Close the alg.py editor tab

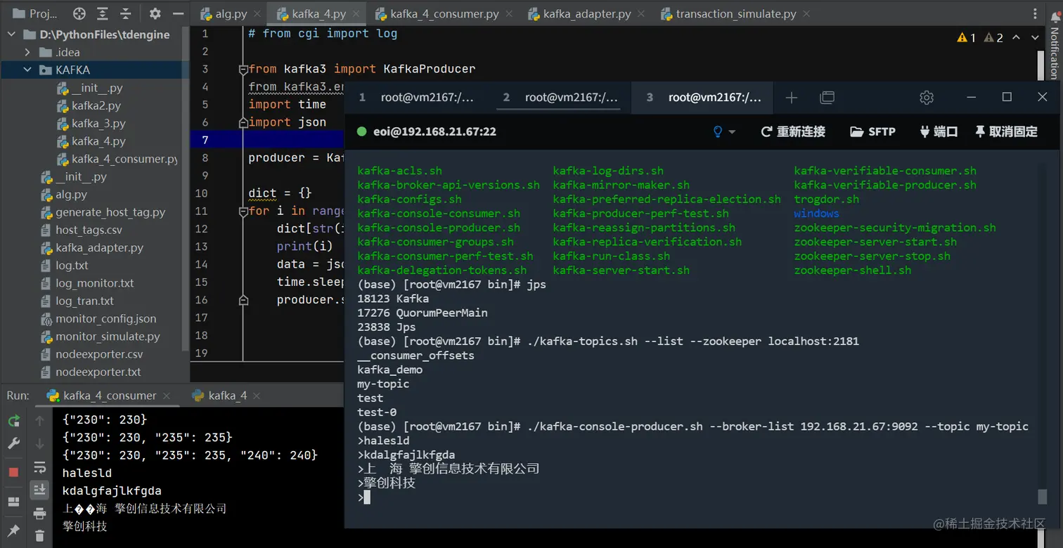[257, 14]
